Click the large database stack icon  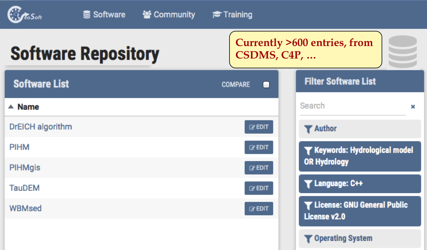pyautogui.click(x=402, y=52)
